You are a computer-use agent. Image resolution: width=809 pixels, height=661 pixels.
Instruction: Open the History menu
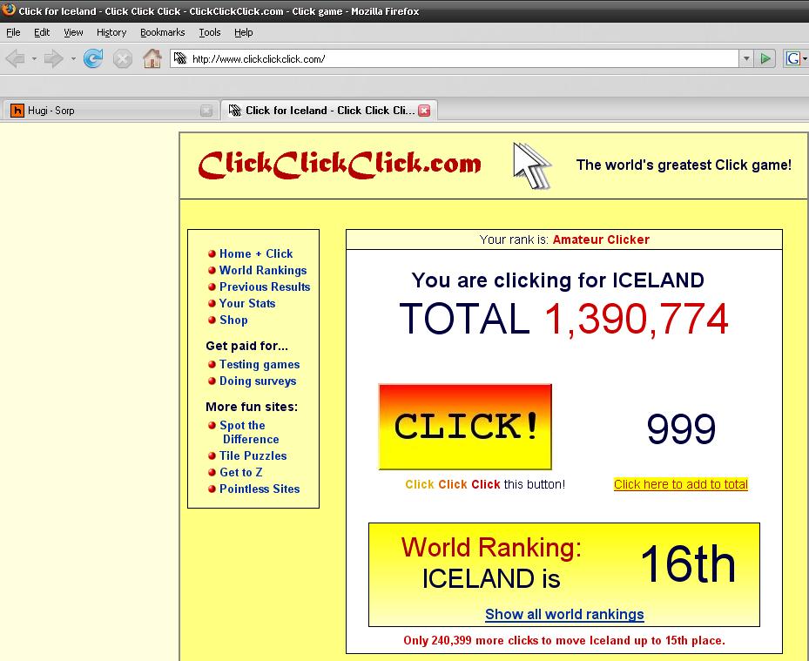coord(111,32)
